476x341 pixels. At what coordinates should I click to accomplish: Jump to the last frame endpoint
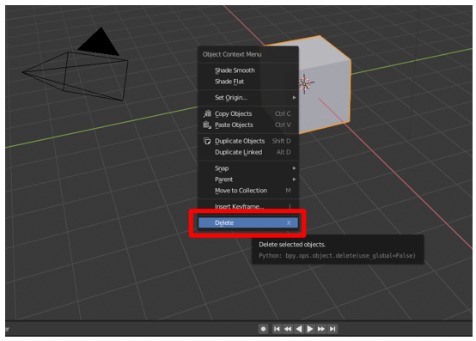pyautogui.click(x=333, y=329)
